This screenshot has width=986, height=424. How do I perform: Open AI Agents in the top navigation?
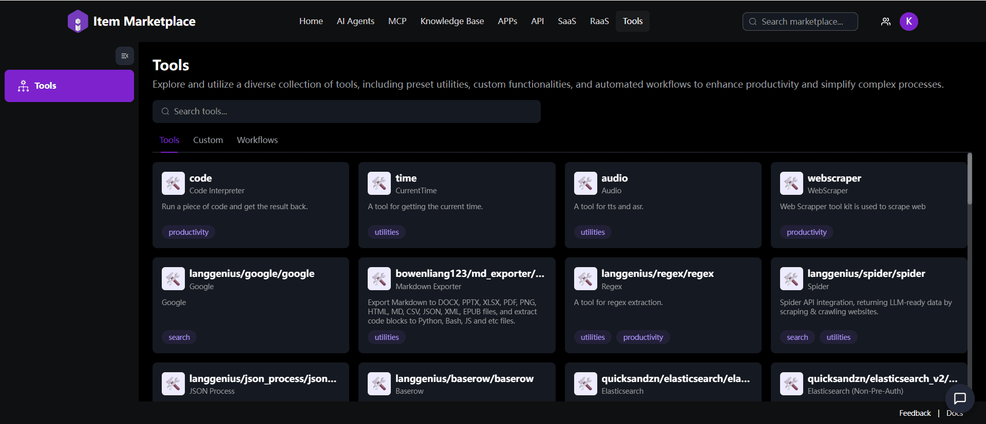point(355,21)
